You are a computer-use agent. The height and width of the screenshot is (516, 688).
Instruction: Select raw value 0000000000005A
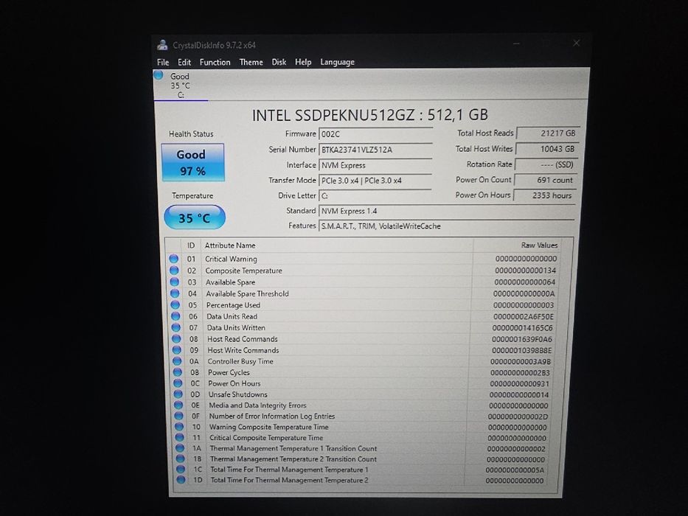click(515, 470)
